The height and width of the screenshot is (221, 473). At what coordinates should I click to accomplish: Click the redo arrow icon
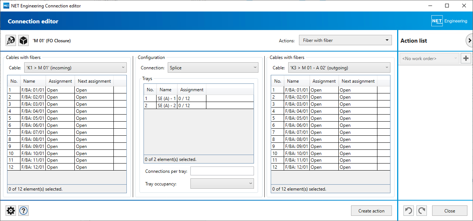tap(422, 211)
